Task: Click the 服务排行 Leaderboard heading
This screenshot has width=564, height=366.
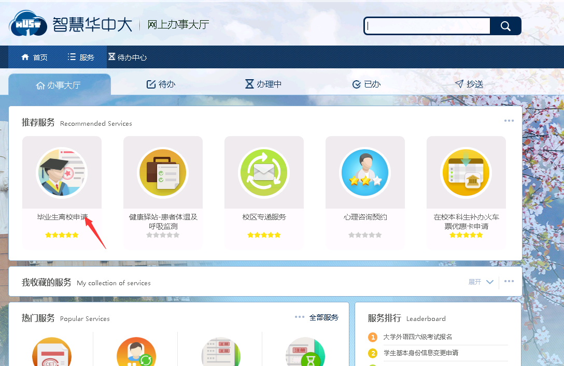Action: [x=406, y=318]
